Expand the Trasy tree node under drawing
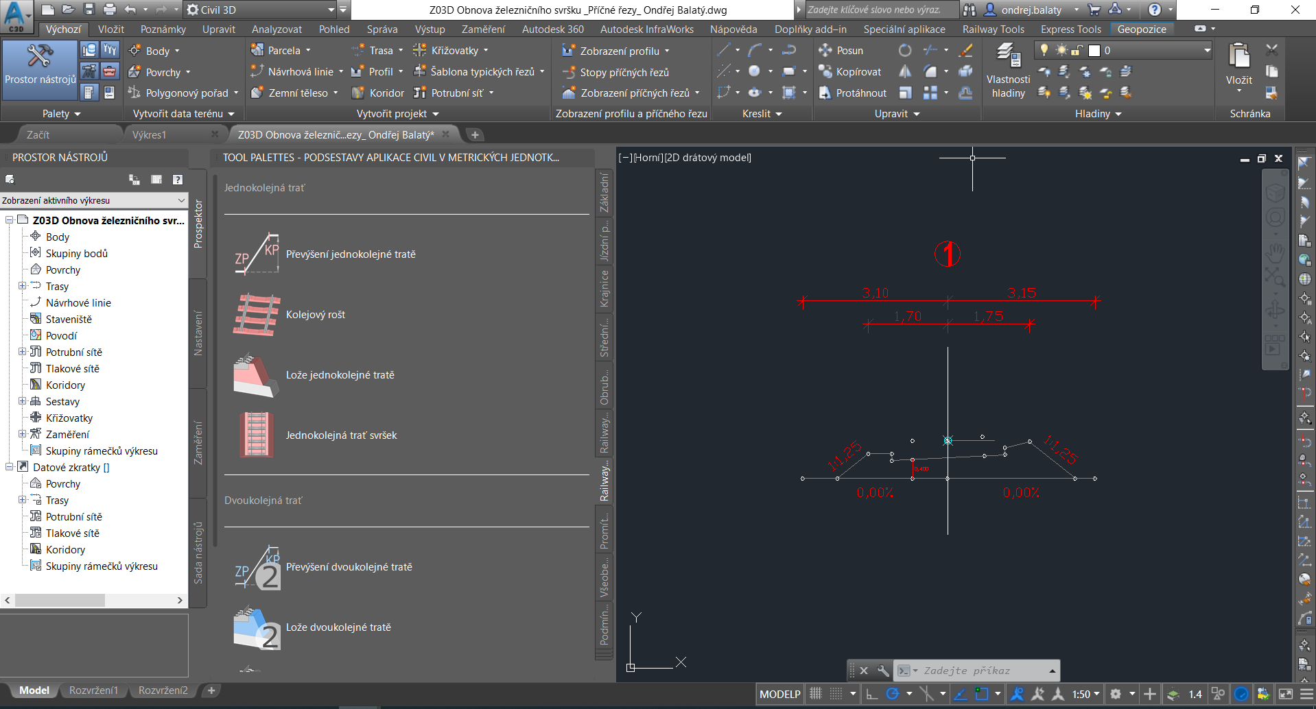 22,286
